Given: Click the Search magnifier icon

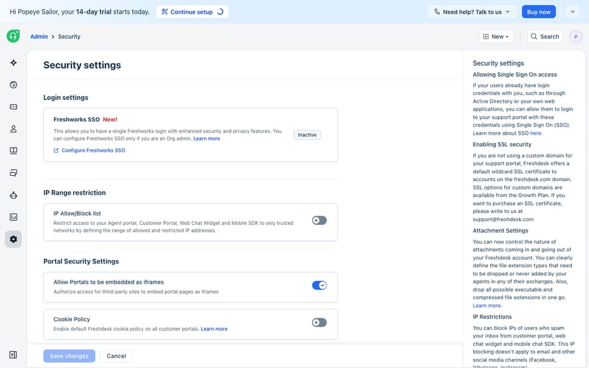Looking at the screenshot, I should point(534,37).
